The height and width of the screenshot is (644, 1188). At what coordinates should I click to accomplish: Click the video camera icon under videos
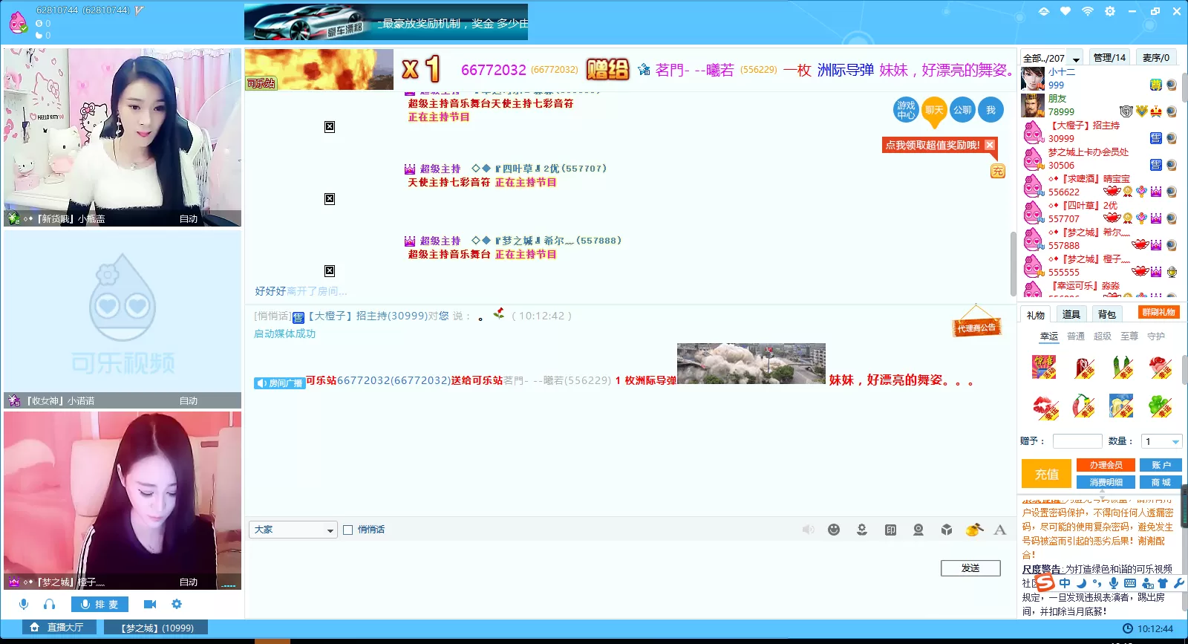tap(149, 604)
